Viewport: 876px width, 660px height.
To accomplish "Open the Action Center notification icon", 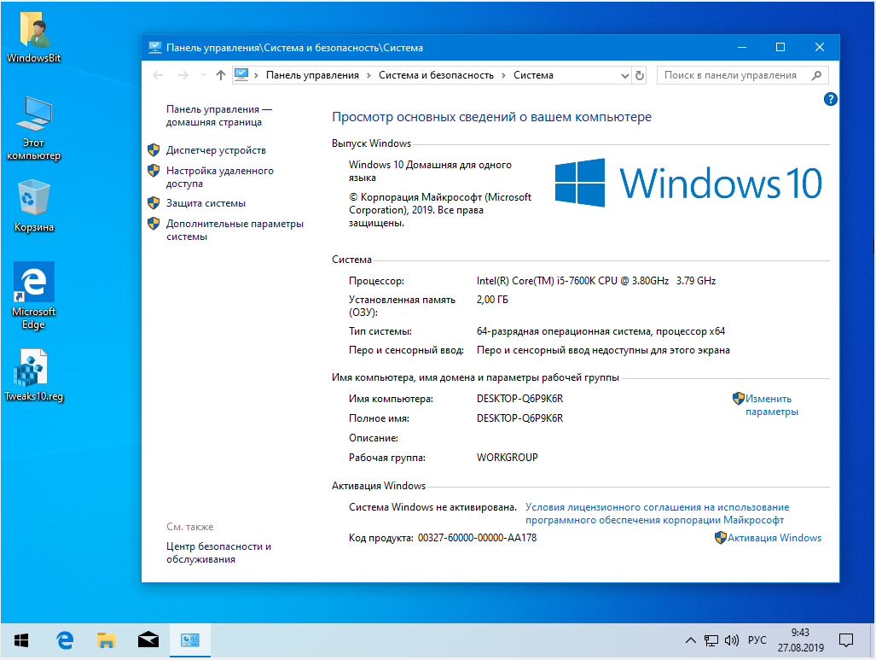I will pyautogui.click(x=846, y=640).
